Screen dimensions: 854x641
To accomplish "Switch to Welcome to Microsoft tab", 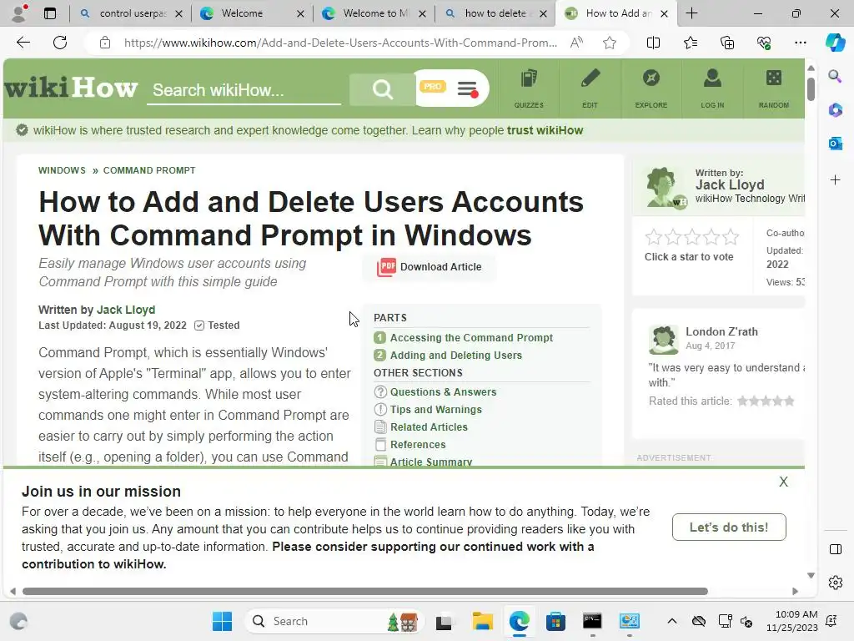I will click(374, 13).
